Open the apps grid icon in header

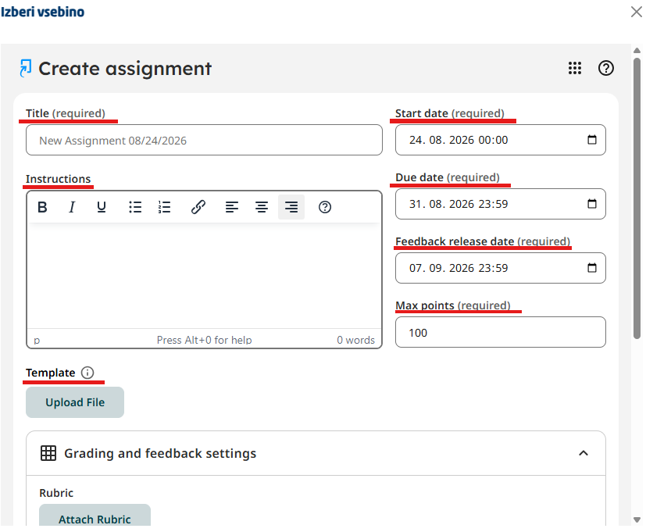click(x=575, y=68)
